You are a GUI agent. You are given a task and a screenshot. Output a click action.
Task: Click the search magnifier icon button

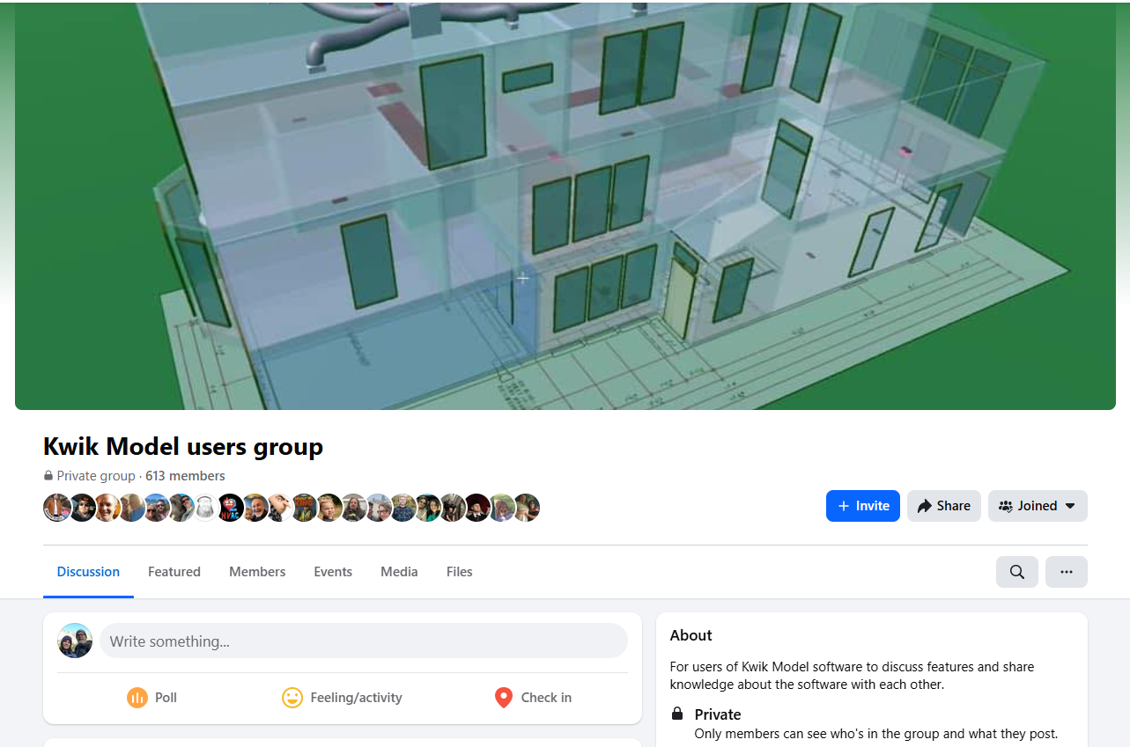(1016, 572)
